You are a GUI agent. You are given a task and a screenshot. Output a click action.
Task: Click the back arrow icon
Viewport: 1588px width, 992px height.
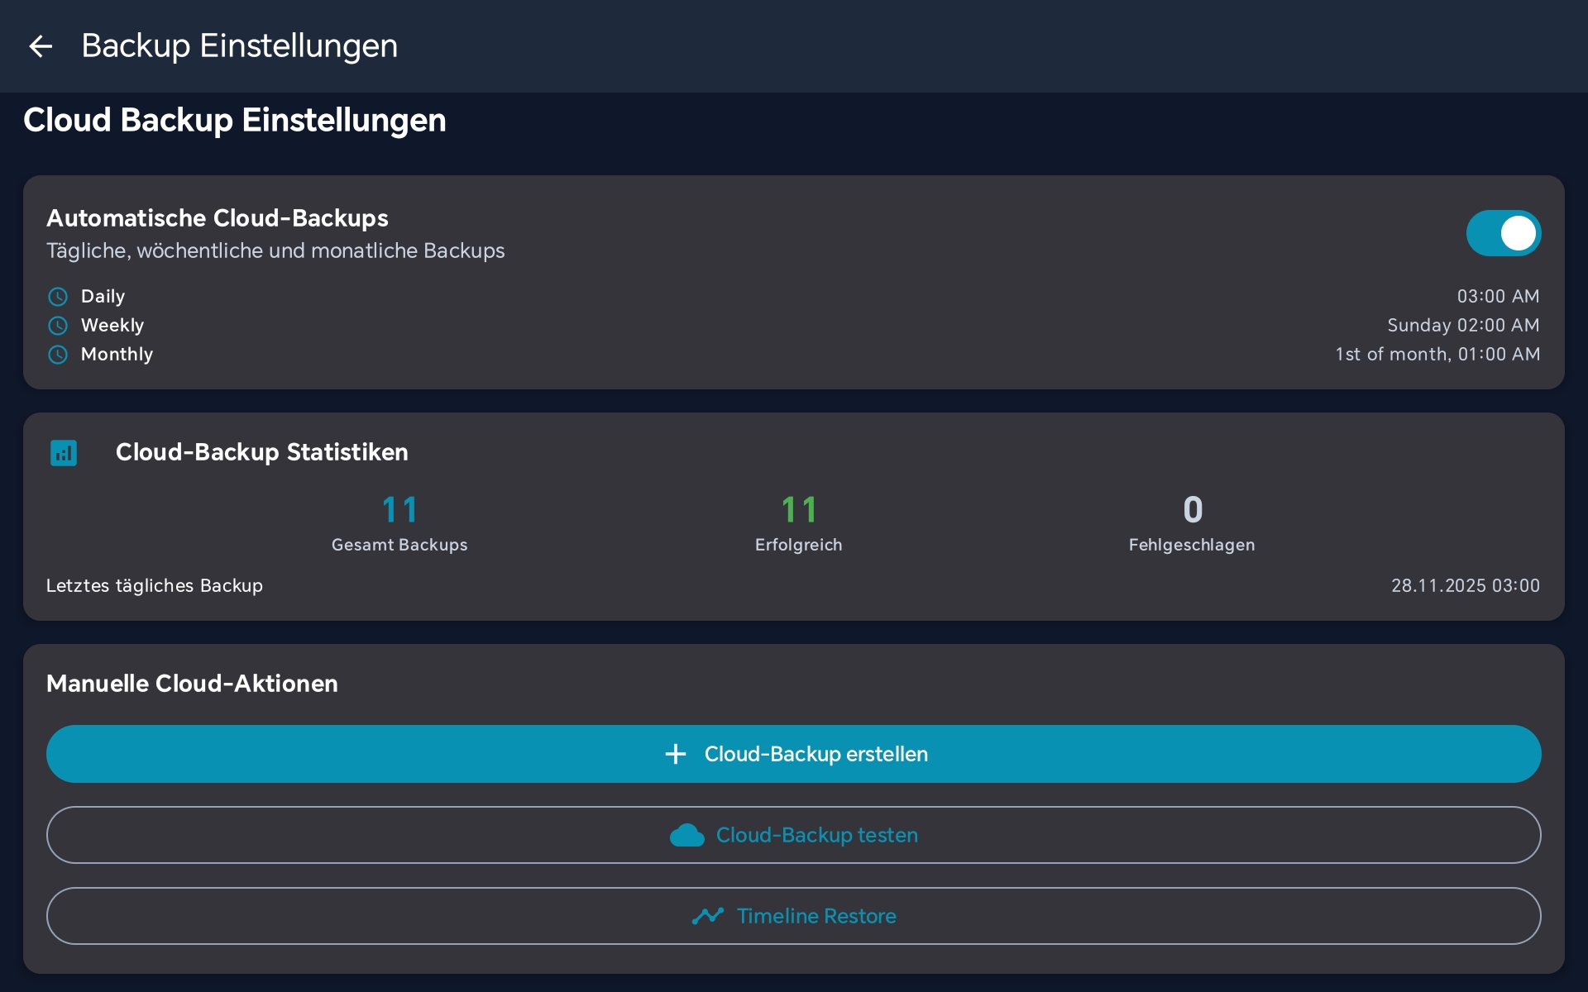click(41, 46)
